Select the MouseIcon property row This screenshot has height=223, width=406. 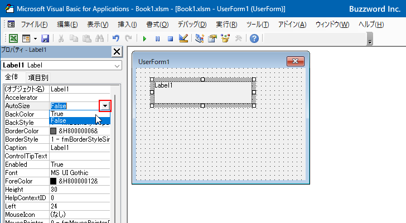pos(57,215)
